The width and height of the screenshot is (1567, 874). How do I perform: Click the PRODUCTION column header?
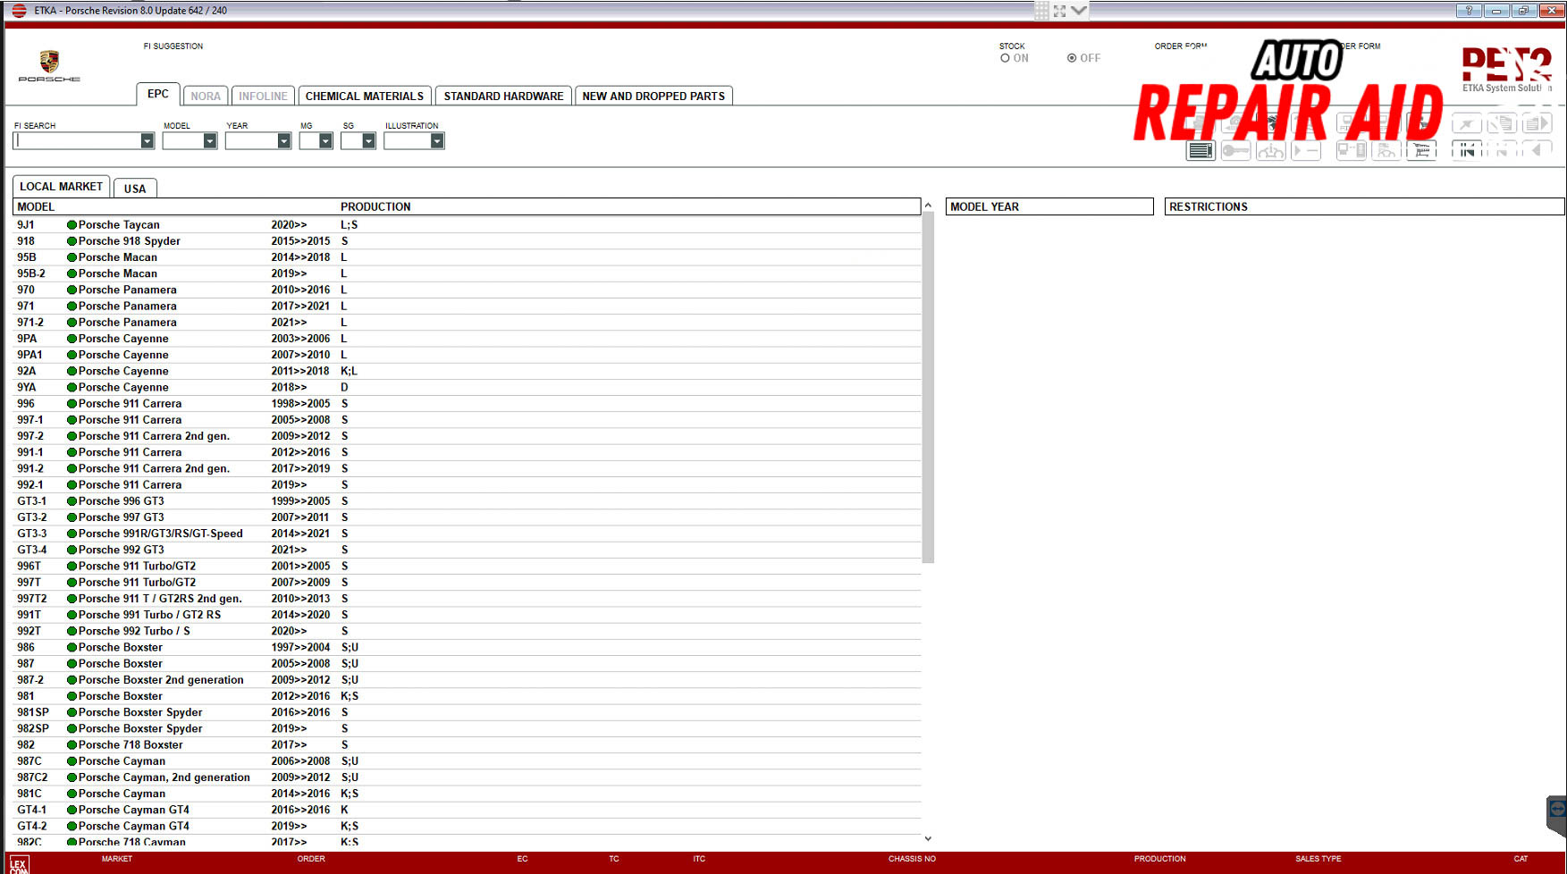coord(375,206)
